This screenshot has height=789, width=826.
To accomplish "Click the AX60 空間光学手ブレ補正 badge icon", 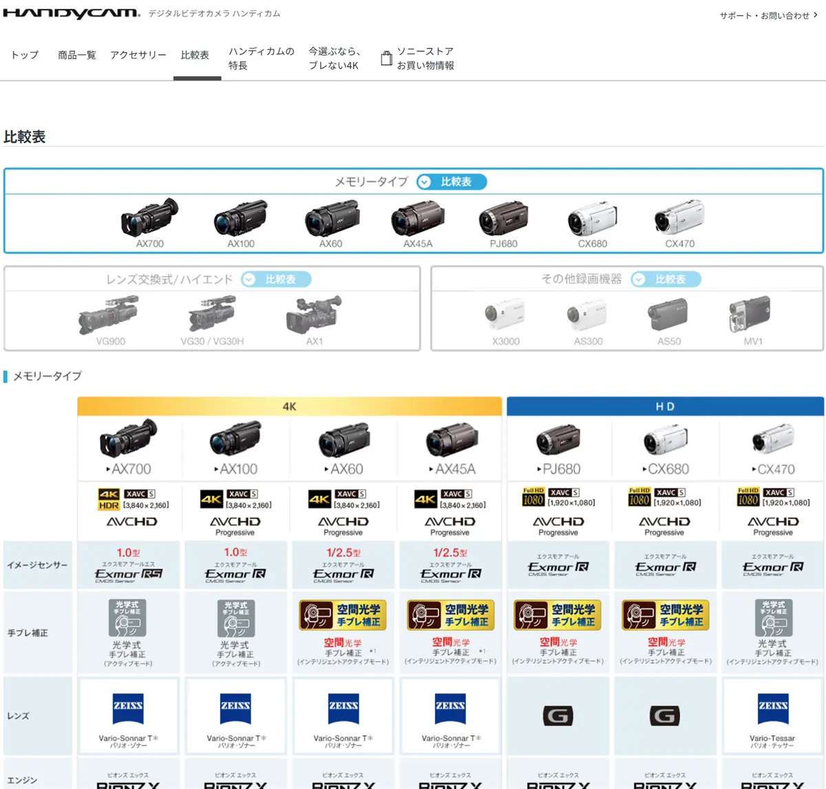I will [343, 616].
